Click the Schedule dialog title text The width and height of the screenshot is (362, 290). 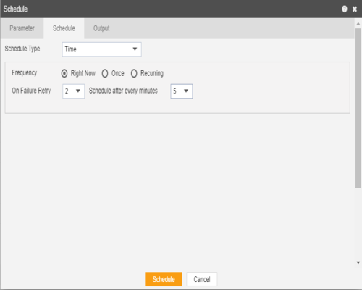[x=15, y=9]
